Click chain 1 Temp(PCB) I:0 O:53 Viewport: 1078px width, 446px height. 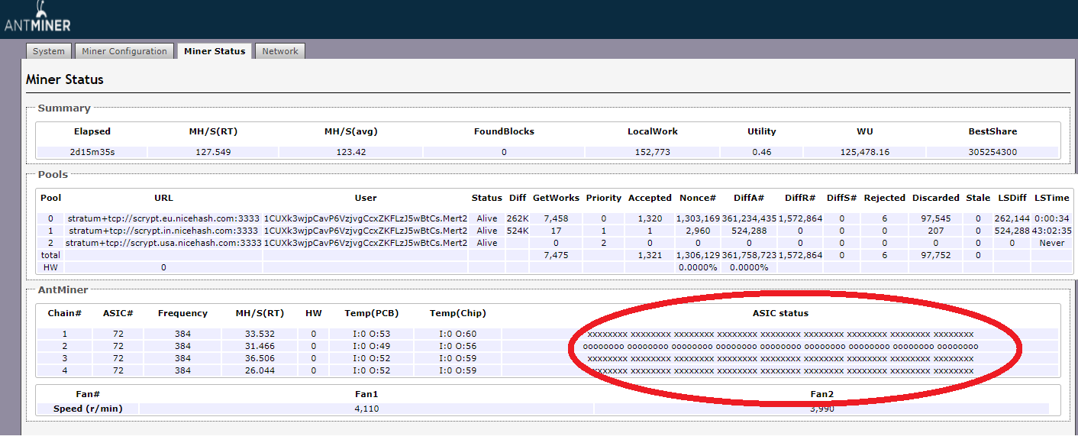(x=371, y=334)
